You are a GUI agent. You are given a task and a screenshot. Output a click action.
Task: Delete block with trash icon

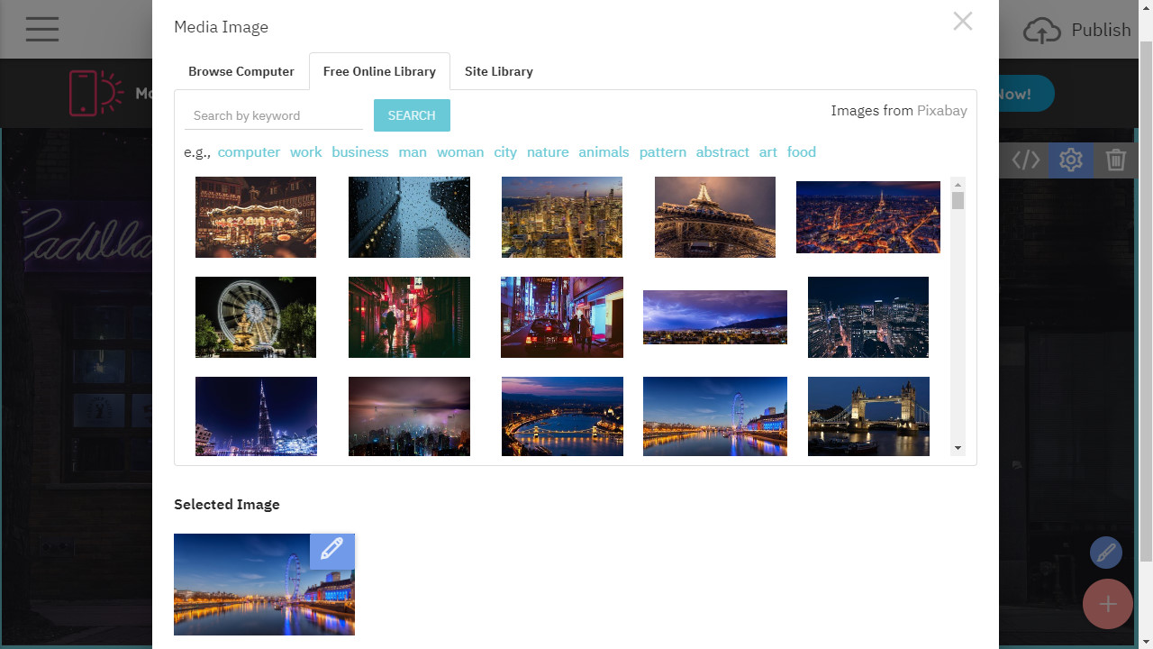(1115, 160)
